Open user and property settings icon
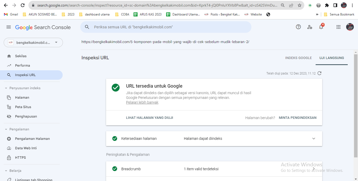358x181 pixels. click(x=310, y=27)
